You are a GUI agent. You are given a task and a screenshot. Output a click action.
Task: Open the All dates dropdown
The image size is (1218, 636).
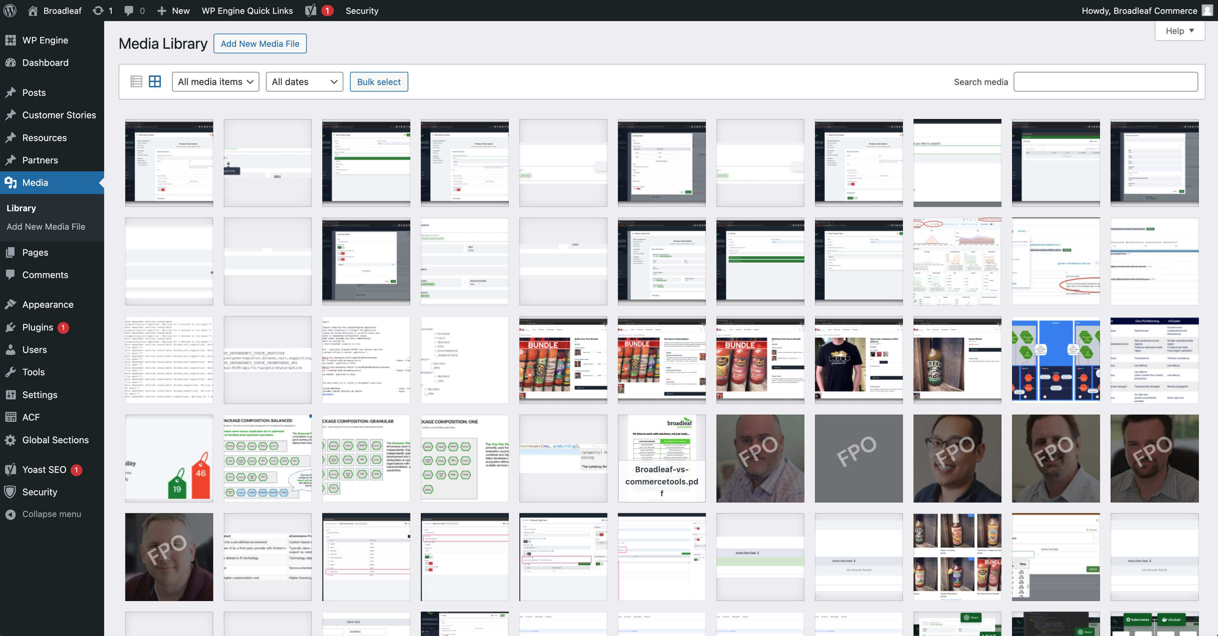point(304,81)
